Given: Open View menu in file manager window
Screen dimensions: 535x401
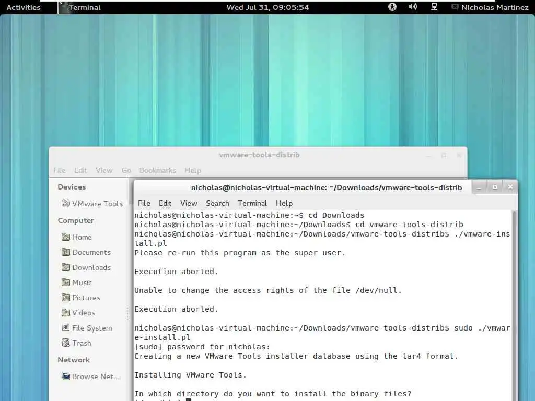Looking at the screenshot, I should (104, 170).
